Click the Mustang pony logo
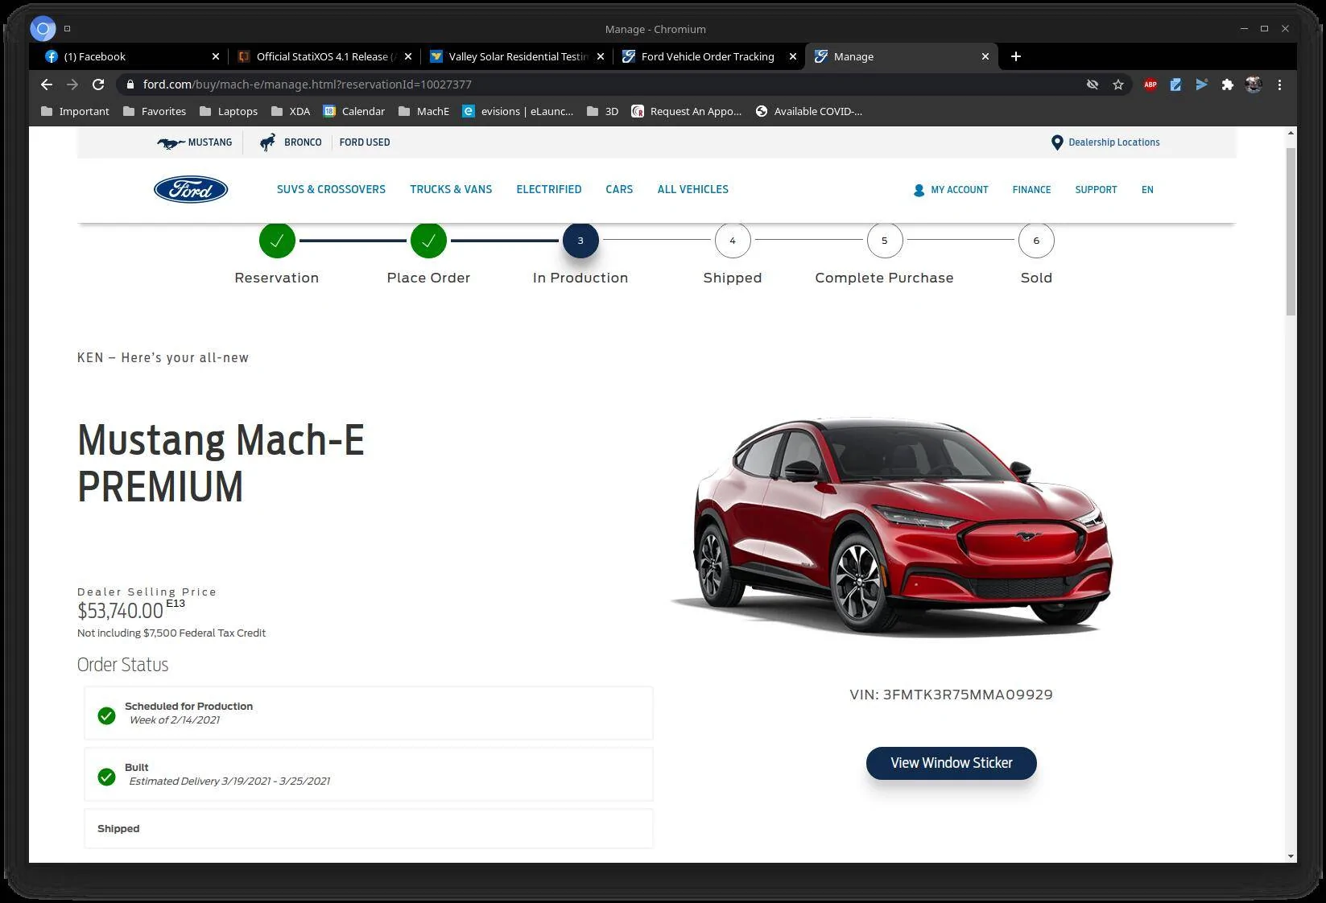 [x=171, y=142]
